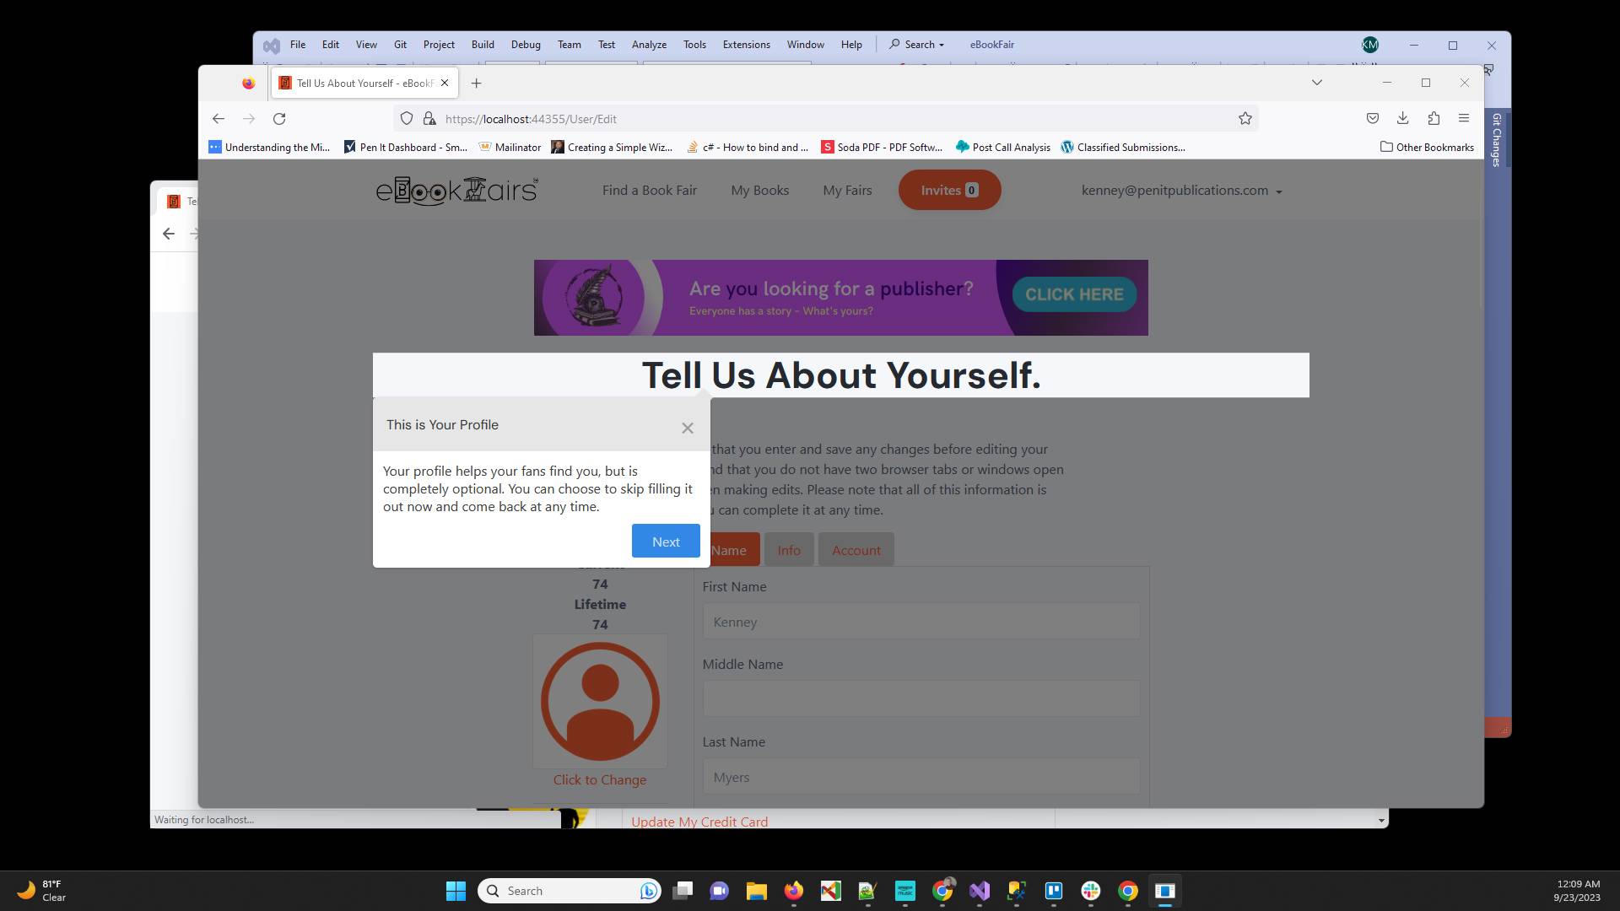This screenshot has height=911, width=1620.
Task: Bookmark the page with the star icon
Action: (x=1245, y=118)
